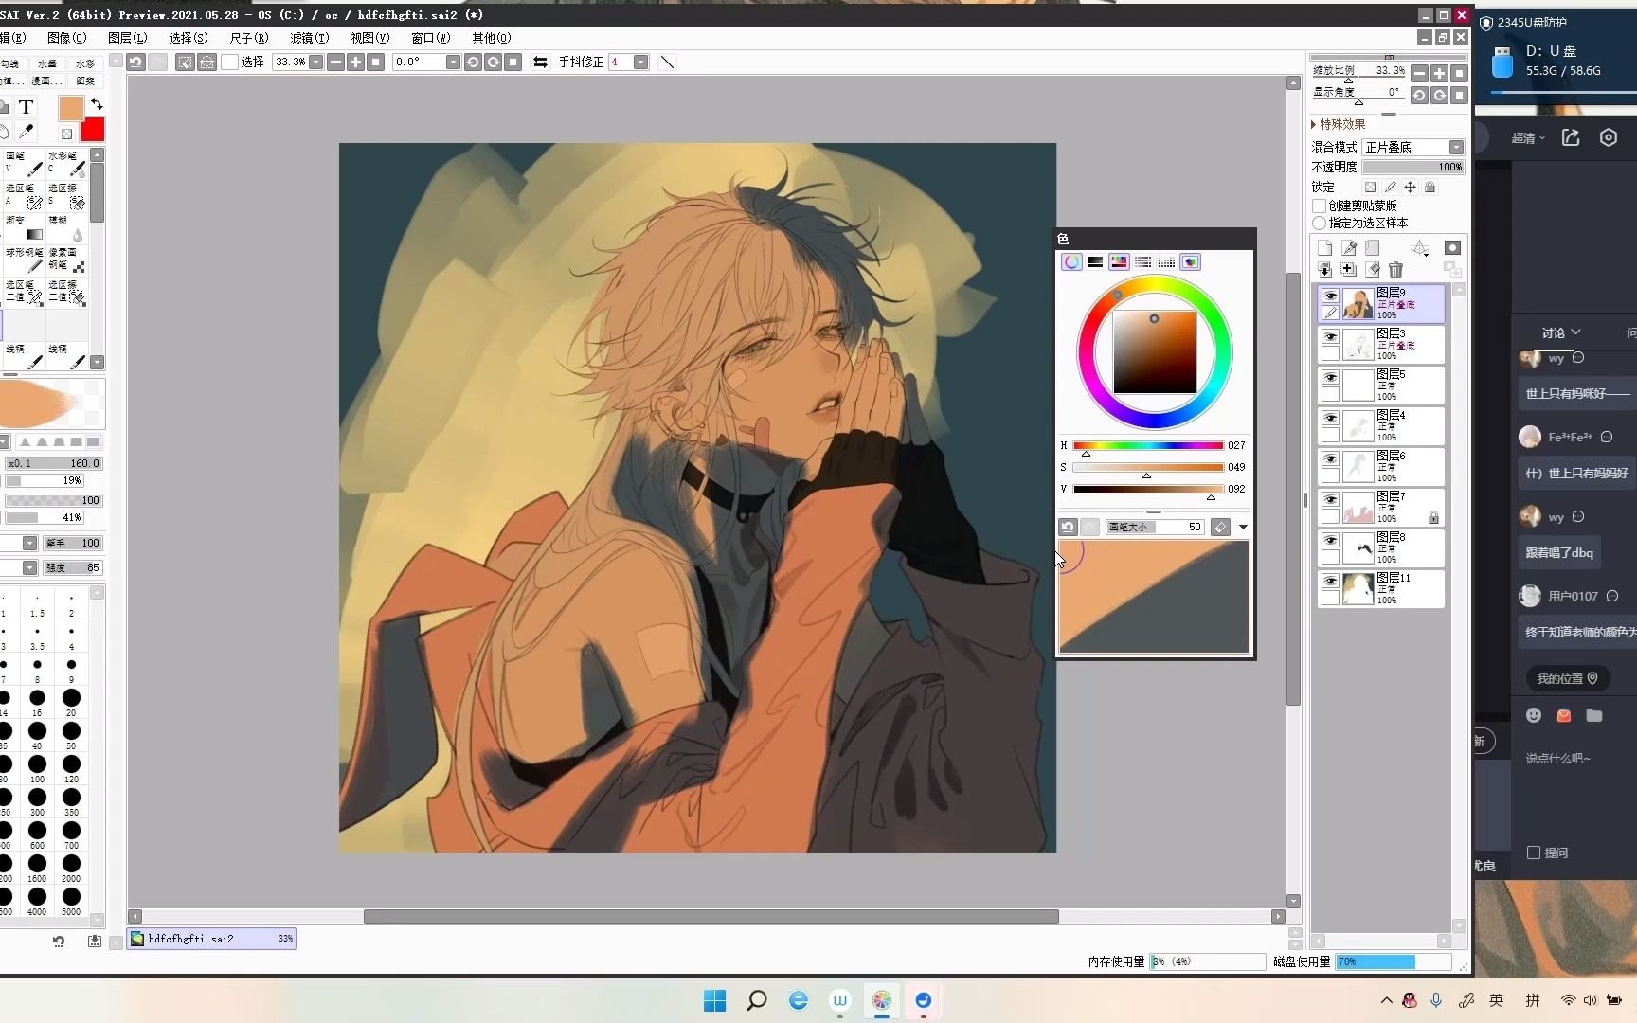This screenshot has width=1637, height=1023.
Task: Select the Text tool
Action: 26,106
